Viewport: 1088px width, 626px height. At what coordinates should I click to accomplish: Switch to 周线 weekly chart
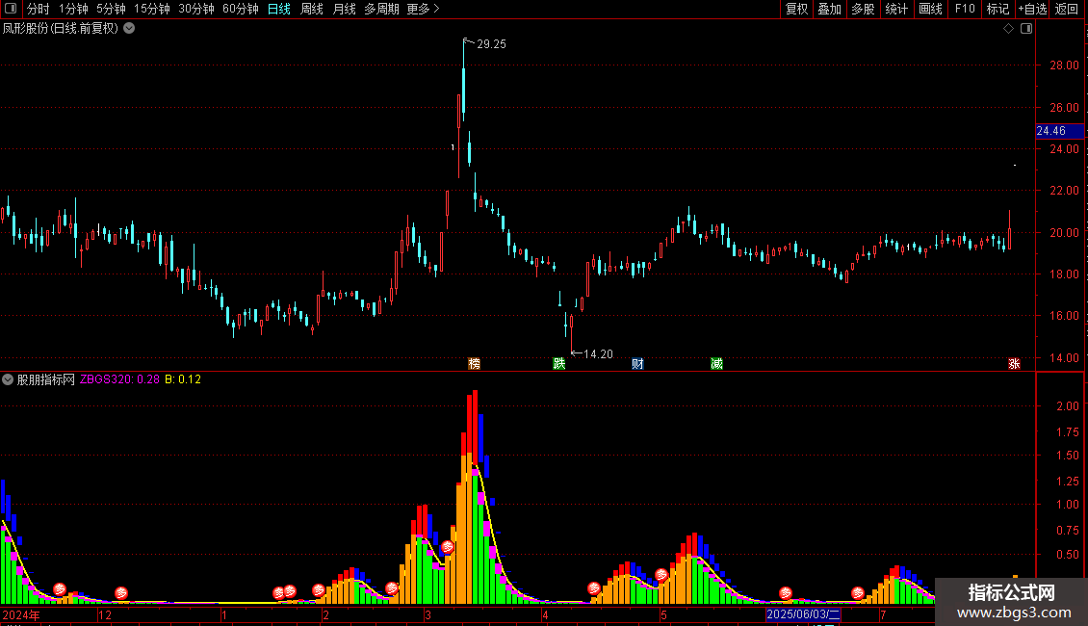tap(312, 9)
